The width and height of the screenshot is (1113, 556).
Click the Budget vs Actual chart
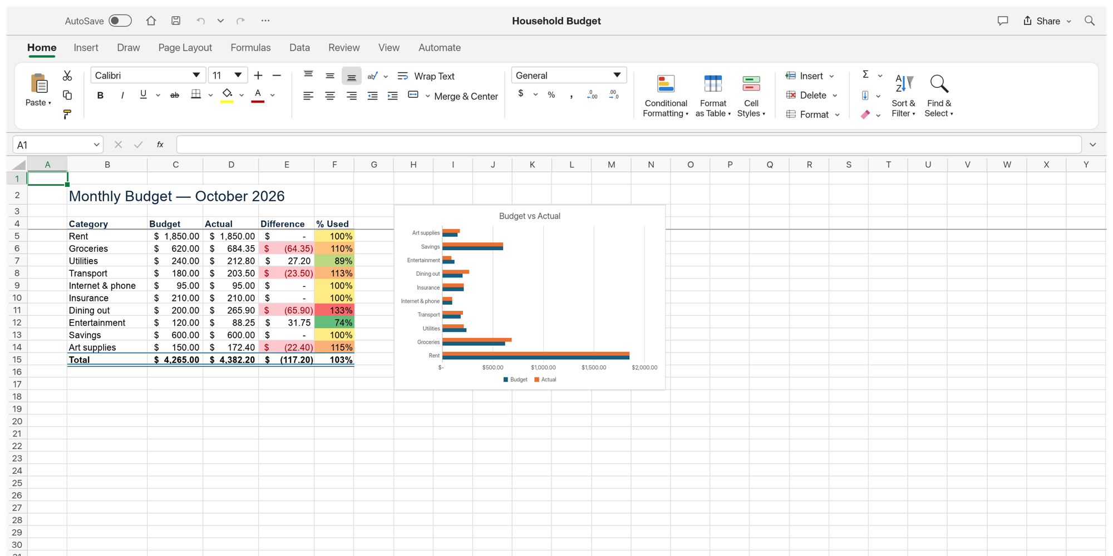pyautogui.click(x=529, y=297)
